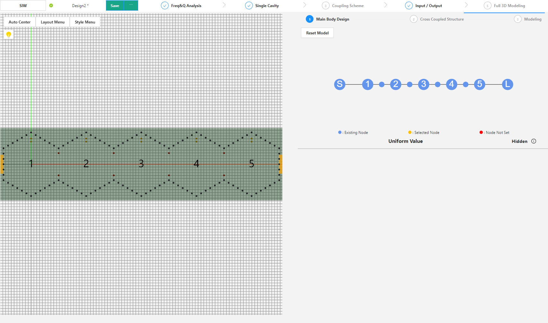Click cavity 1 label in layout

click(x=31, y=164)
